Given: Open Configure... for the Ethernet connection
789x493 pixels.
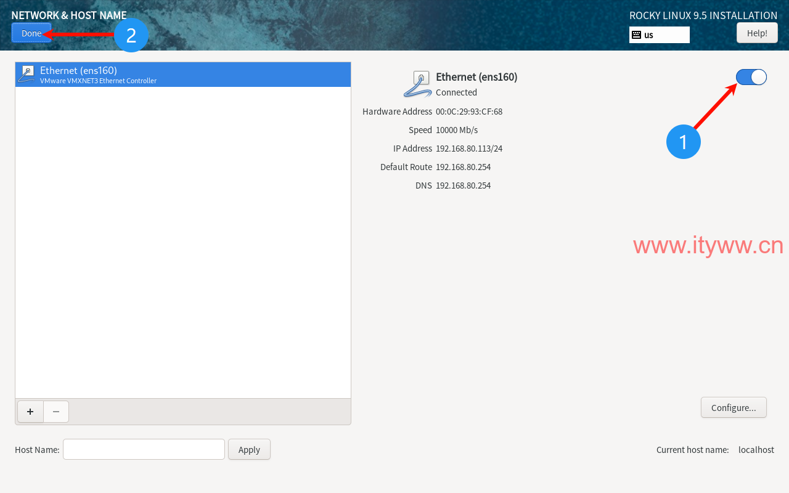Looking at the screenshot, I should click(734, 407).
